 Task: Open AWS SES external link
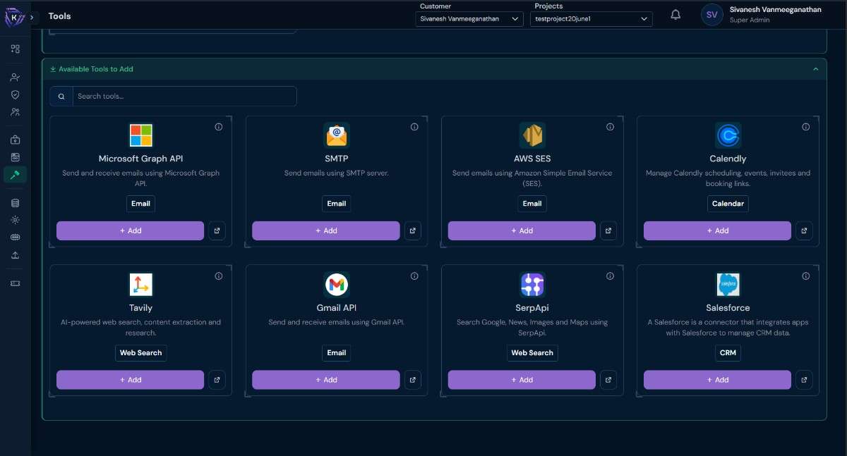coord(608,230)
